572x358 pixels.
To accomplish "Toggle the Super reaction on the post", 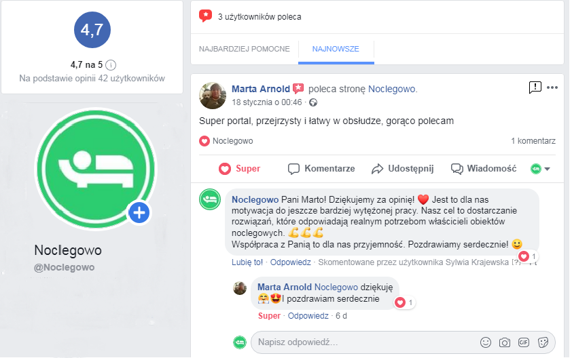I will point(239,169).
